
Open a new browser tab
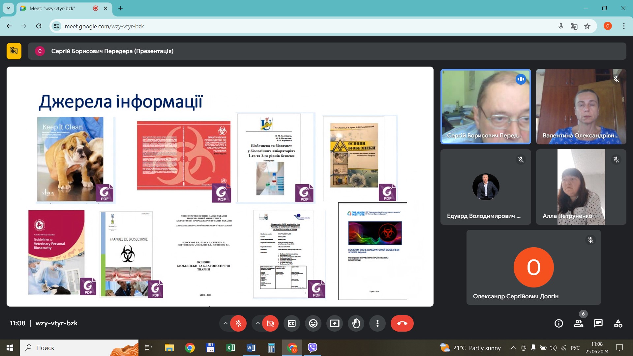pyautogui.click(x=120, y=8)
